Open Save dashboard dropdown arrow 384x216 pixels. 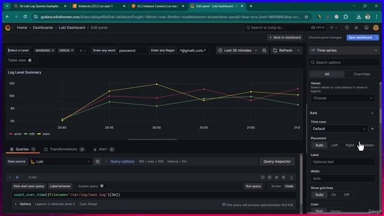click(376, 37)
